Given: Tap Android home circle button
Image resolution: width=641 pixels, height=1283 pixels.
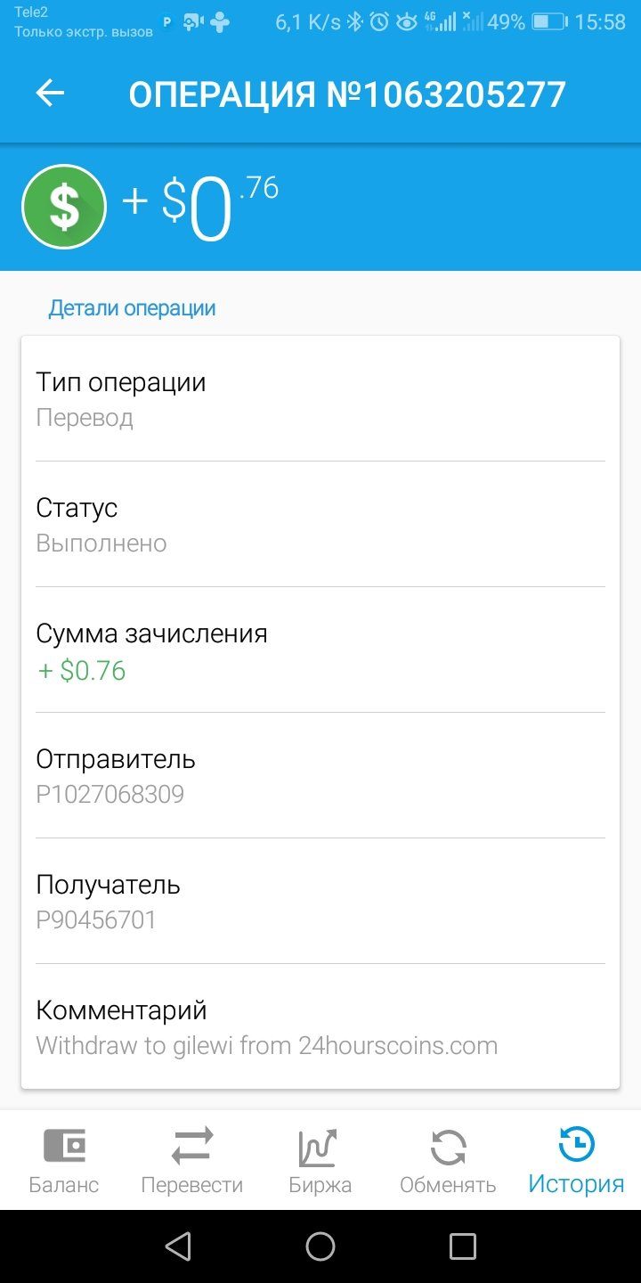Looking at the screenshot, I should click(x=320, y=1246).
